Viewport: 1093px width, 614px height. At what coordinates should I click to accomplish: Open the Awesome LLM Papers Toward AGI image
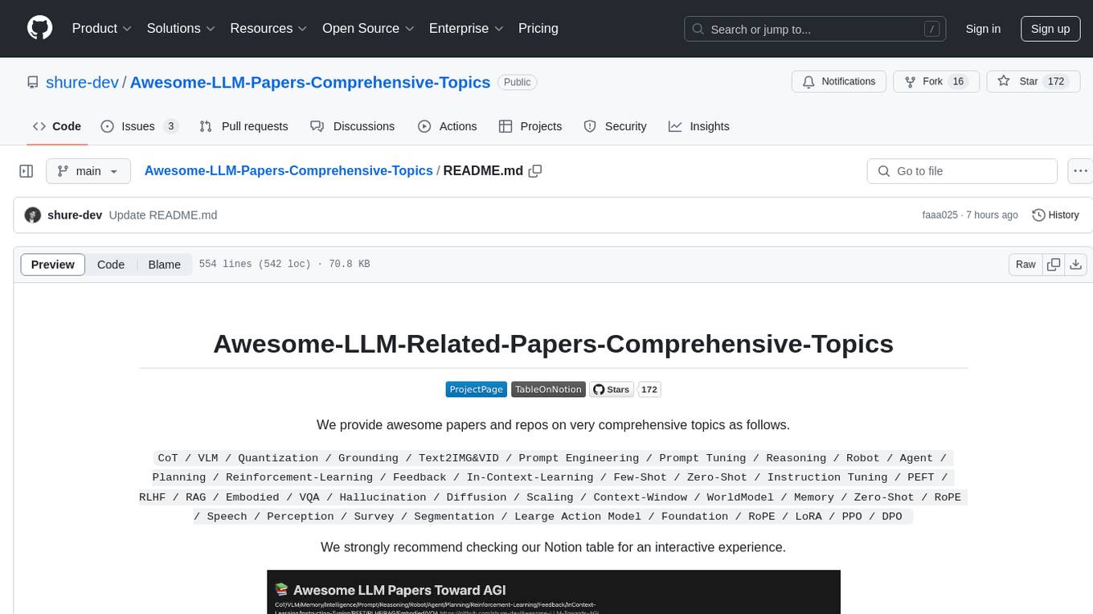coord(554,592)
